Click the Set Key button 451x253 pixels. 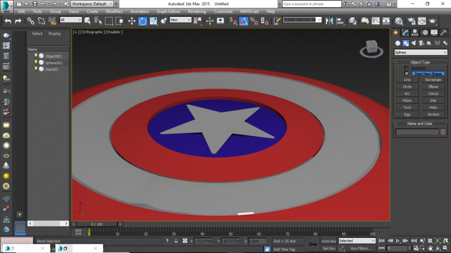click(x=329, y=249)
